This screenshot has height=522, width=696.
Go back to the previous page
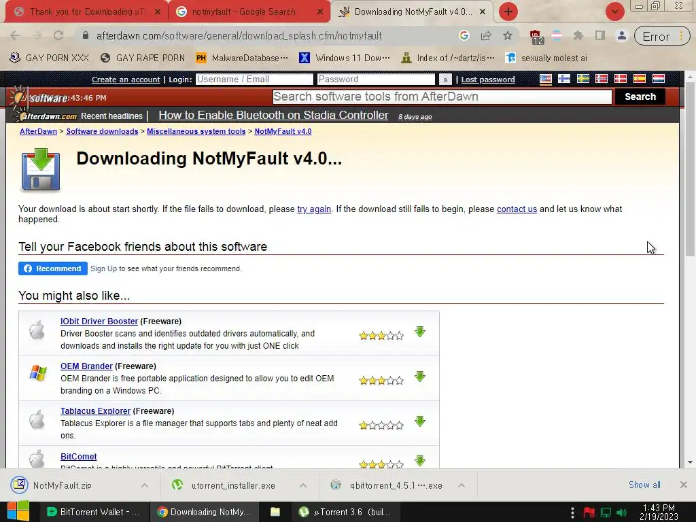pos(15,35)
